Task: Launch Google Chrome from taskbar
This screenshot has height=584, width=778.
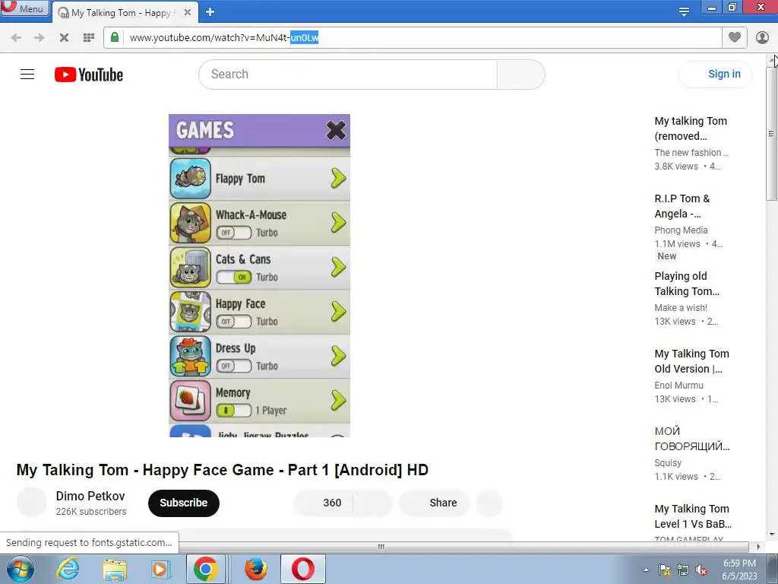Action: pyautogui.click(x=206, y=569)
